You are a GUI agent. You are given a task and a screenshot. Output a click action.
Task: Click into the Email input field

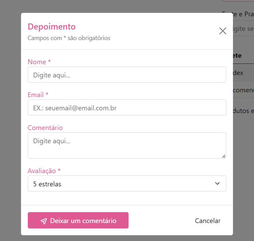pos(126,108)
